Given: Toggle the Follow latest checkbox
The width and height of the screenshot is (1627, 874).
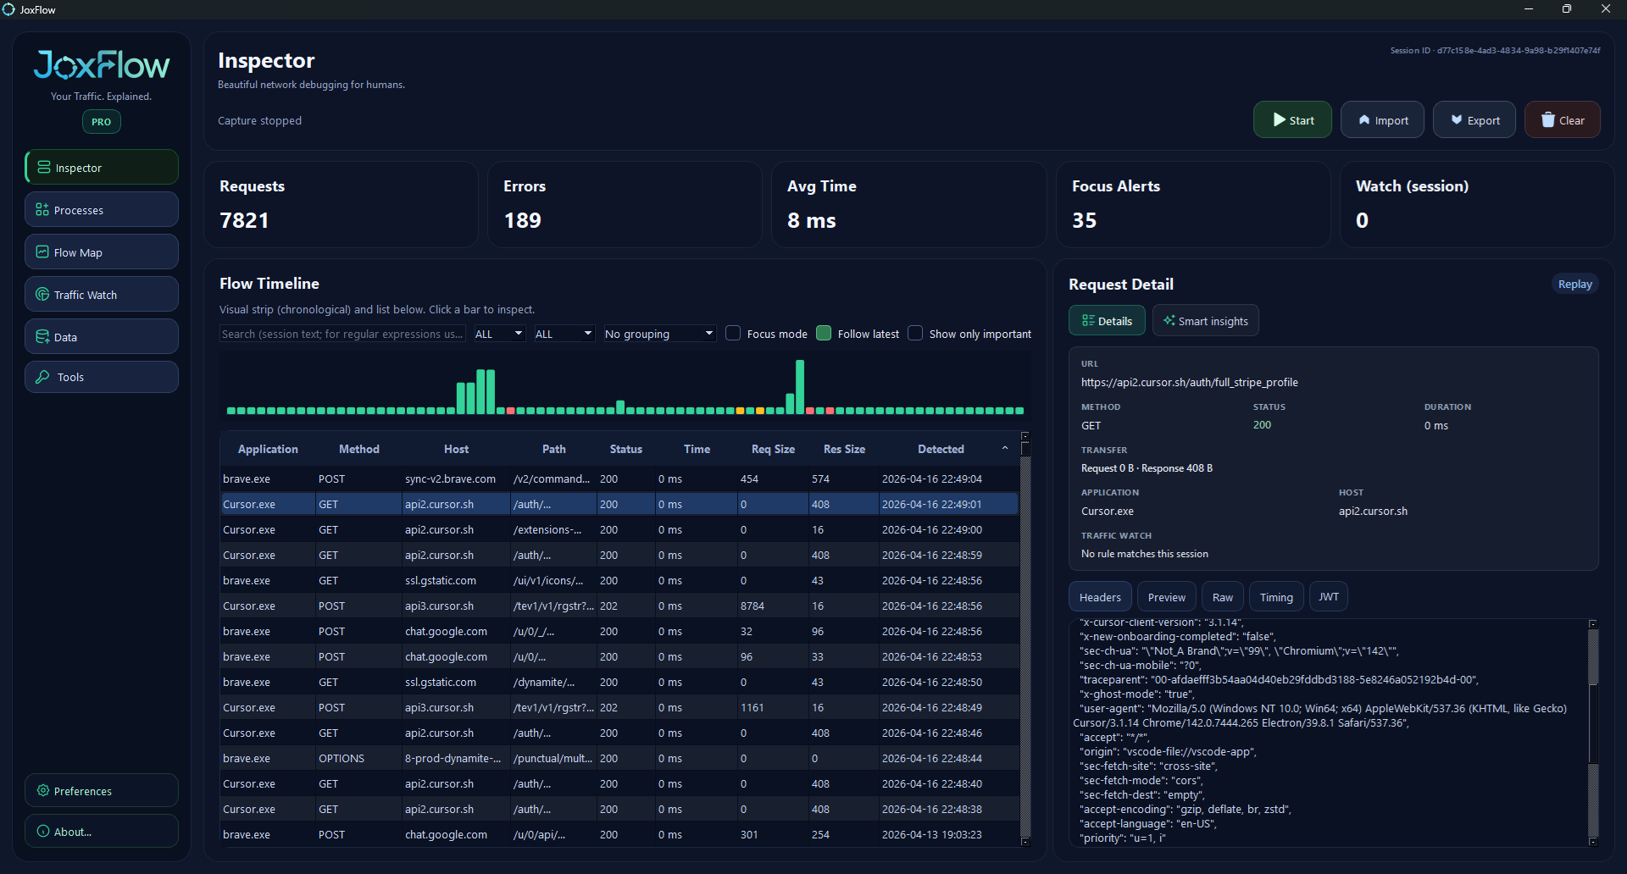Looking at the screenshot, I should click(824, 333).
